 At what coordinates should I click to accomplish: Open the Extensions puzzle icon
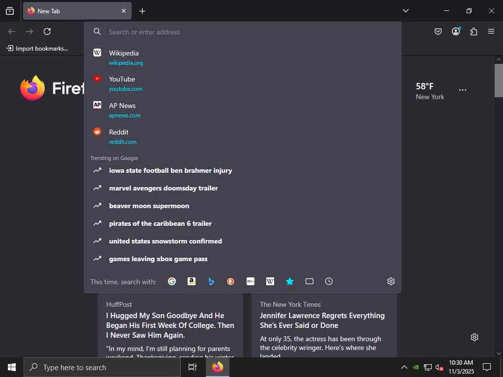(x=474, y=31)
